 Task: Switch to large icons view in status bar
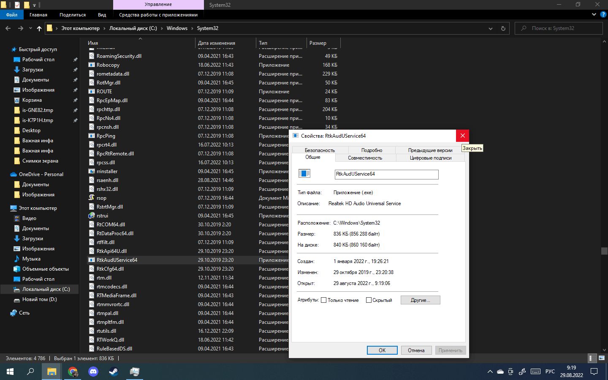[x=602, y=358]
